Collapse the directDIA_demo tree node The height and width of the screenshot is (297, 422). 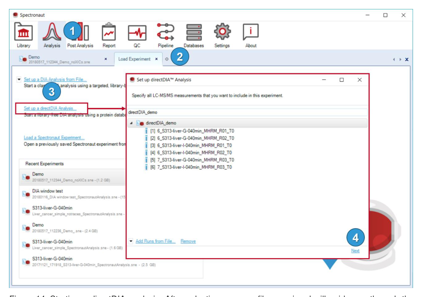pyautogui.click(x=131, y=123)
